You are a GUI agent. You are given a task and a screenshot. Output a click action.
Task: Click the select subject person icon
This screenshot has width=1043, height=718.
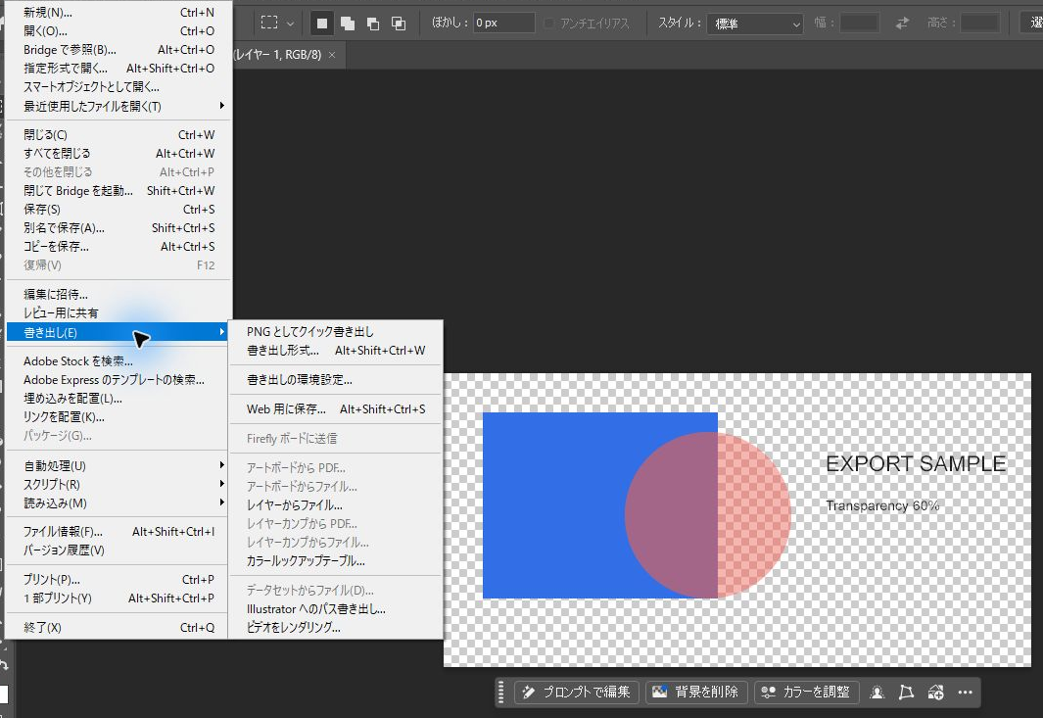click(877, 693)
